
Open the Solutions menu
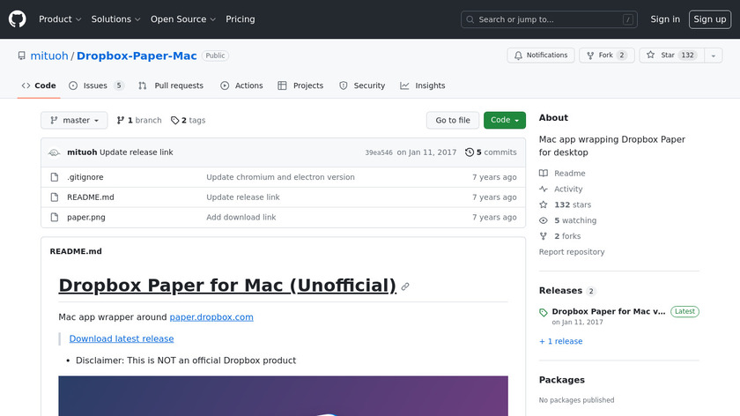(115, 19)
